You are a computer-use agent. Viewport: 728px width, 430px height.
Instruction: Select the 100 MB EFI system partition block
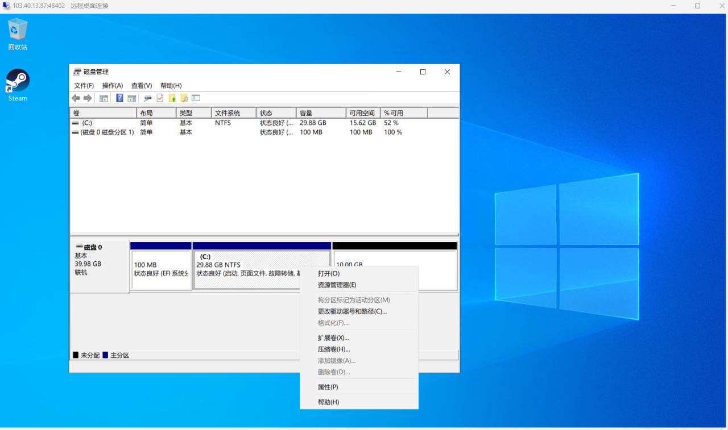coord(161,270)
